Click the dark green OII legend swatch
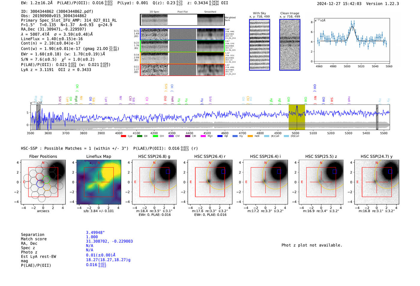Image resolution: width=420 pixels, height=286 pixels. pos(139,136)
